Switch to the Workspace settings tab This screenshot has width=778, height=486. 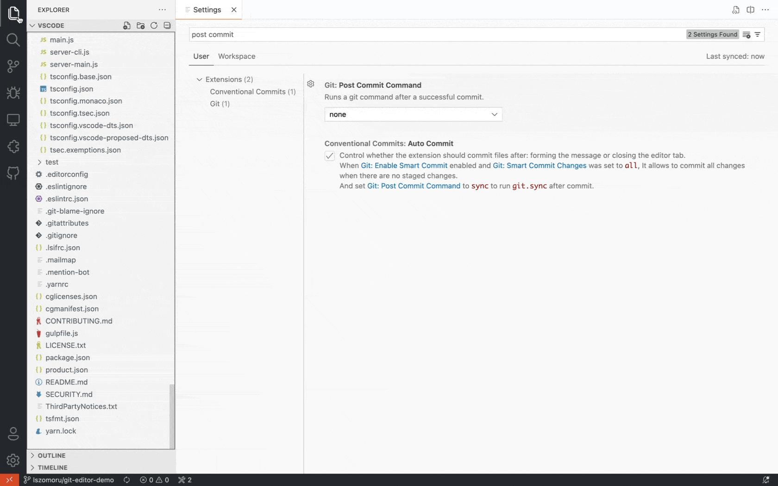coord(236,56)
